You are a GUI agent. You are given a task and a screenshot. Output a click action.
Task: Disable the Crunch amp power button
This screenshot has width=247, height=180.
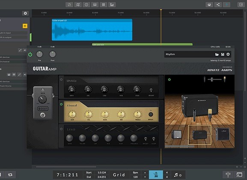tap(61, 104)
